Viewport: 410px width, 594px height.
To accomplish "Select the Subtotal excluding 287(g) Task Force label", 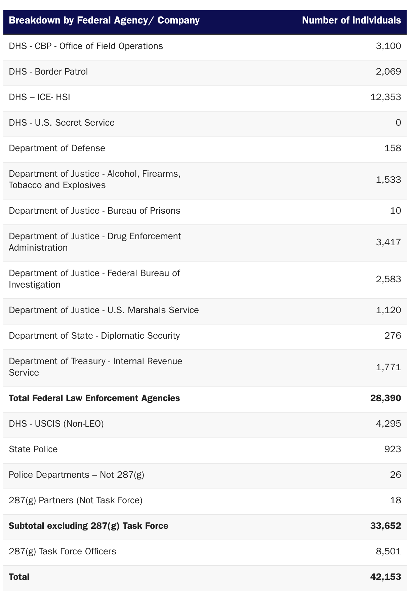I will pos(88,526).
